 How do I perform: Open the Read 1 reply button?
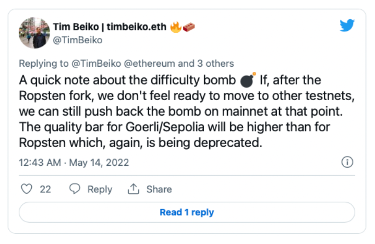187,212
